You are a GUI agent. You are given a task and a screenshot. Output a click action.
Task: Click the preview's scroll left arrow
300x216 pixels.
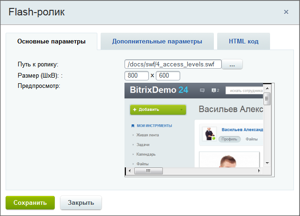pyautogui.click(x=130, y=171)
